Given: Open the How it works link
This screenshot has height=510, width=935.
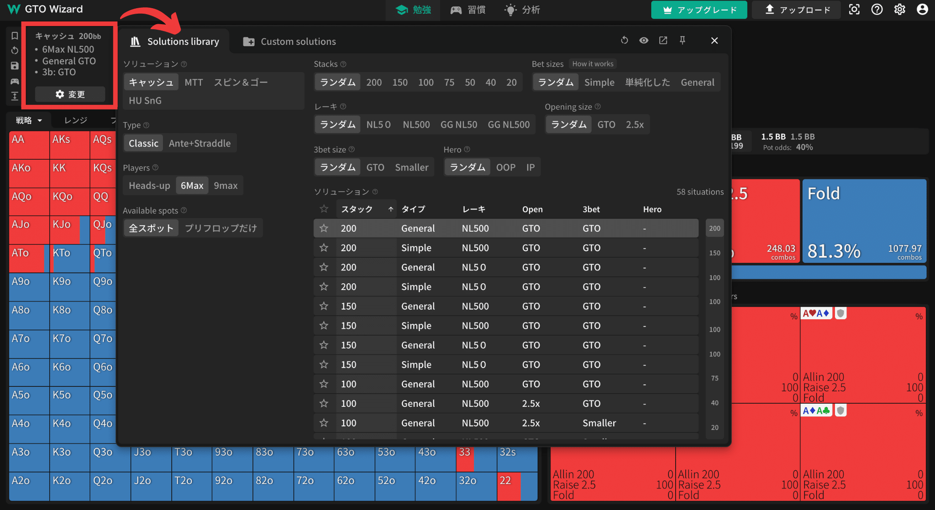Looking at the screenshot, I should [593, 64].
